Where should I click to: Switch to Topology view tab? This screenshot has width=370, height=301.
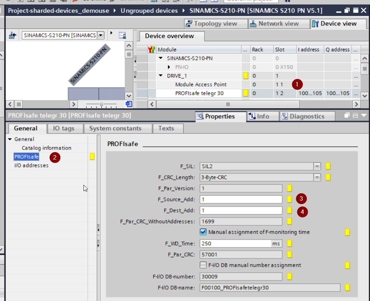216,24
